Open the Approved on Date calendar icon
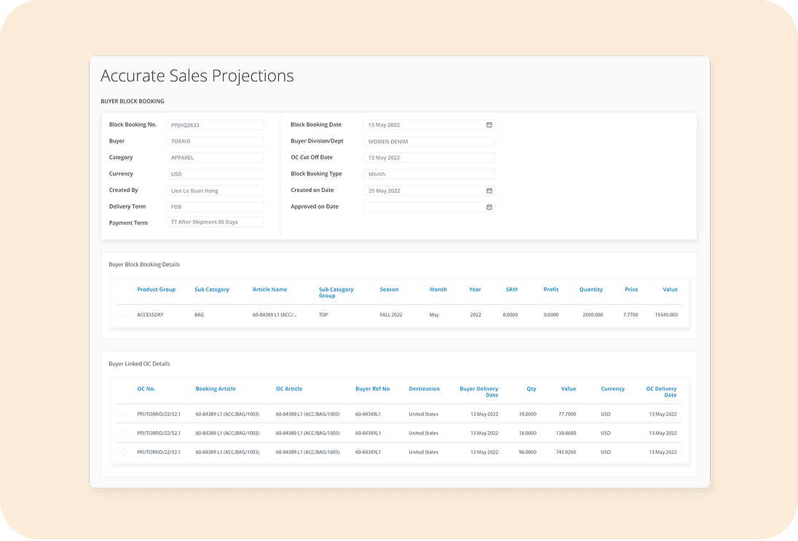Viewport: 798px width, 541px height. pos(489,207)
